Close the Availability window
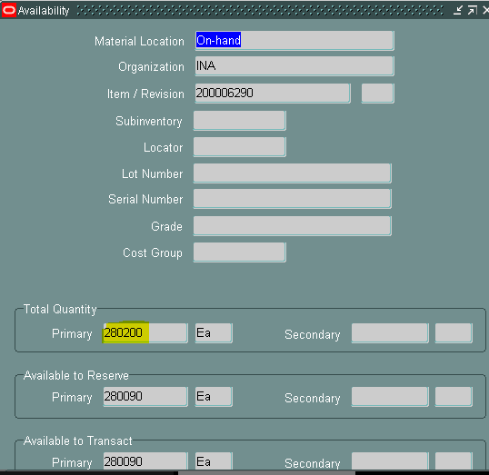 pyautogui.click(x=485, y=10)
